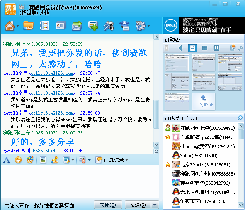Viewport: 245px width, 210px height.
Task: Click the scroll-left arrow in group dynamics
Action: (x=167, y=48)
